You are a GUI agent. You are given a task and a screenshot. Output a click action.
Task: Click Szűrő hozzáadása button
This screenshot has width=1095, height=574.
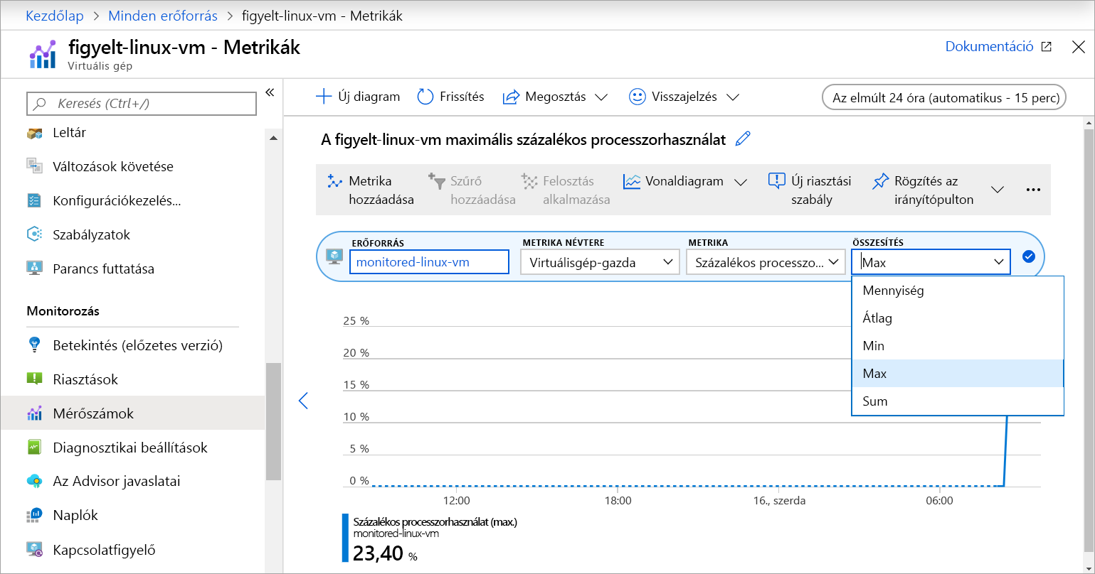pos(472,190)
